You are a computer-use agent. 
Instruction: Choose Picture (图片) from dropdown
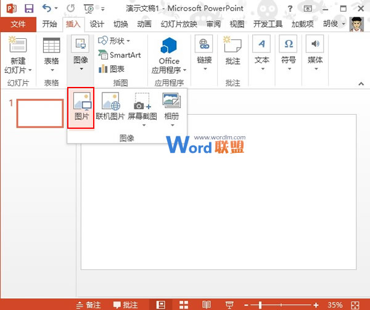81,107
